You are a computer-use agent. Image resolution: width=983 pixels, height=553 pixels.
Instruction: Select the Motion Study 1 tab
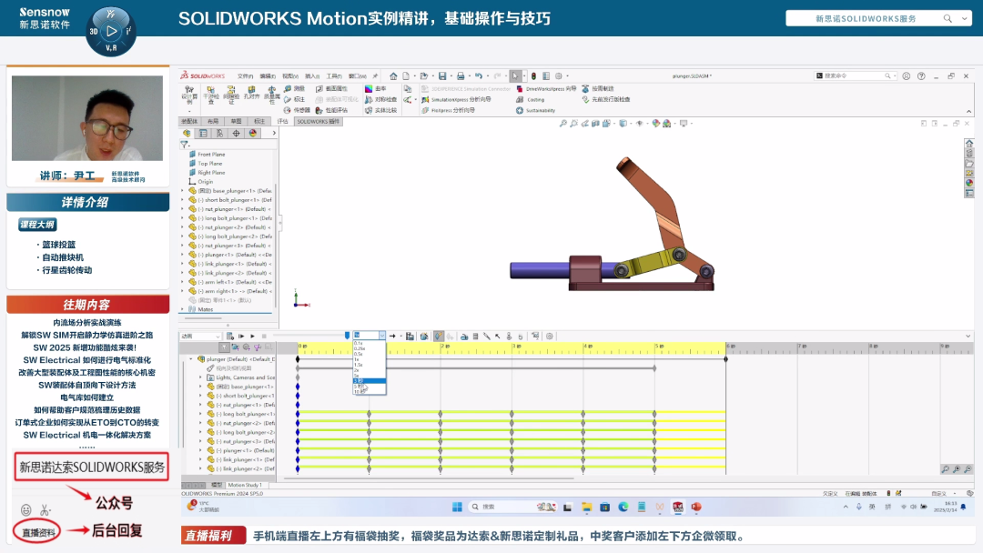coord(244,485)
